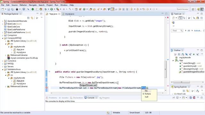Image resolution: width=205 pixels, height=115 pixels.
Task: Switch to the Progress tab
Action: pyautogui.click(x=104, y=98)
